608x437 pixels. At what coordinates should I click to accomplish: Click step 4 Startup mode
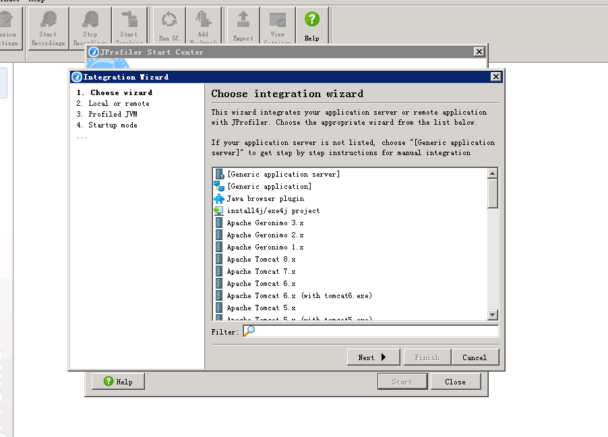click(107, 125)
